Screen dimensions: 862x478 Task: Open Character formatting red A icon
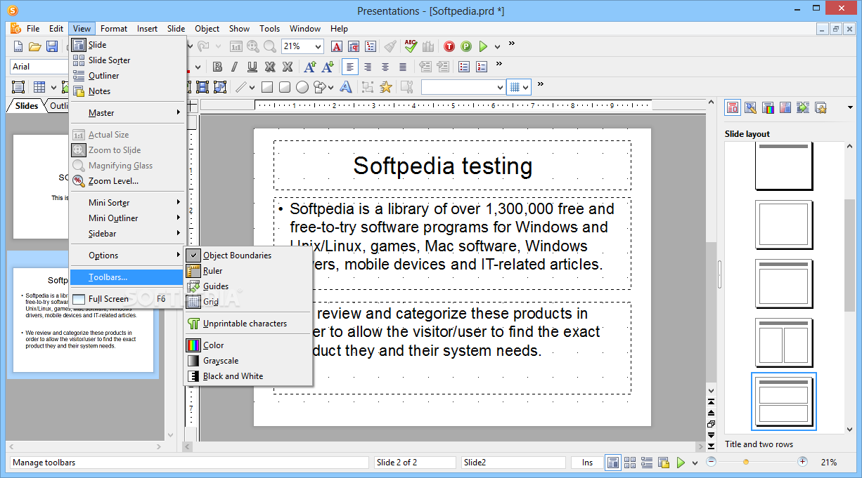click(x=337, y=46)
